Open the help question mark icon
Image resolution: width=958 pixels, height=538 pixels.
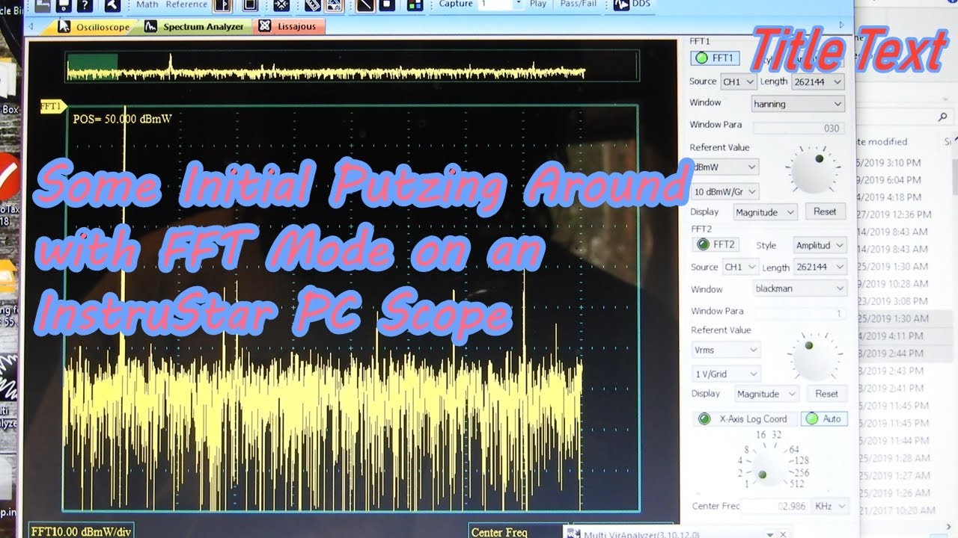(x=85, y=4)
